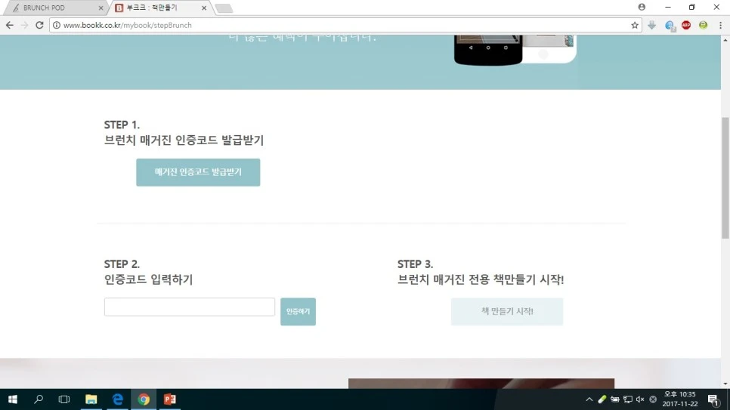The height and width of the screenshot is (410, 730).
Task: Open Windows taskbar search
Action: 39,399
